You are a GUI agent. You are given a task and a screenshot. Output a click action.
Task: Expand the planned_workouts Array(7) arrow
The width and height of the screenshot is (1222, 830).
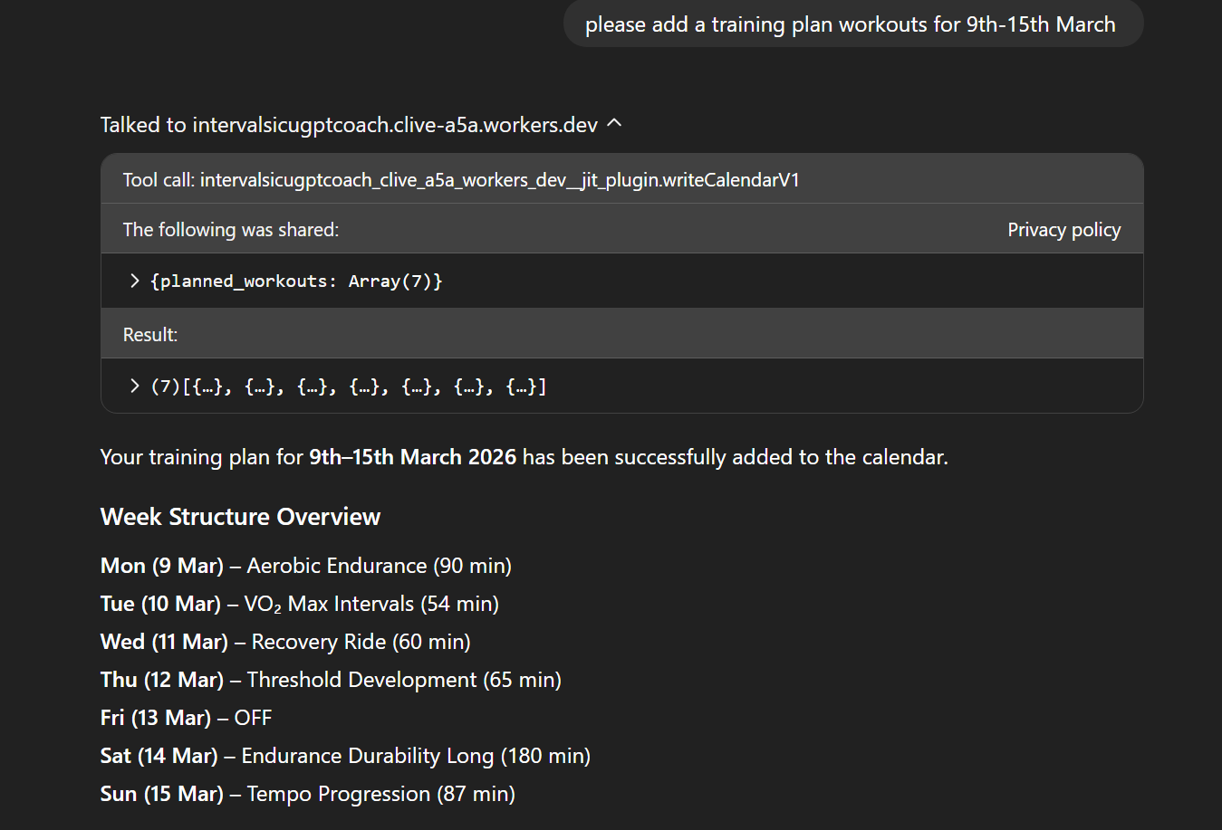click(x=135, y=281)
